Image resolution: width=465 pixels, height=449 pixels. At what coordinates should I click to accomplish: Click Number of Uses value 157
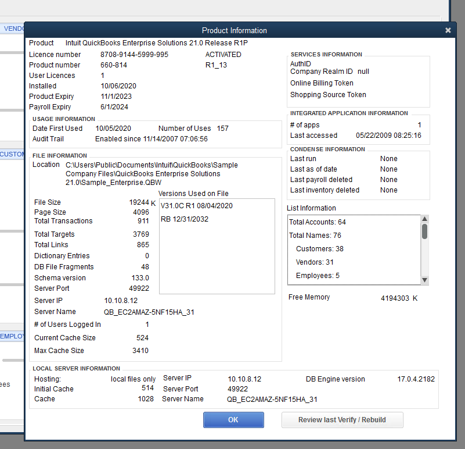(x=223, y=129)
